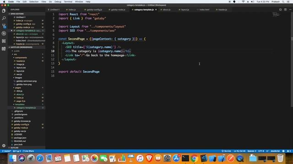Collapse the components folder
The width and height of the screenshot is (293, 164).
[x=21, y=58]
